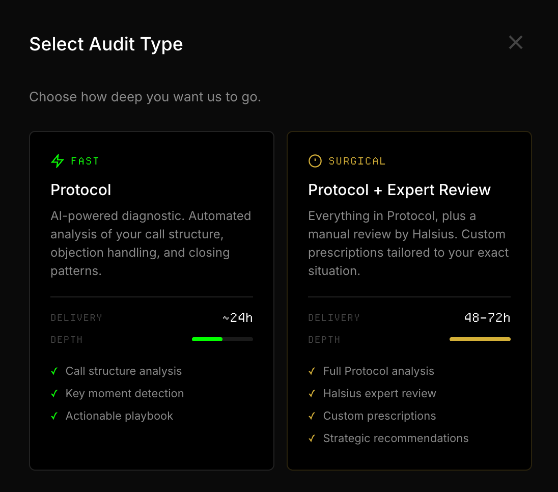Viewport: 558px width, 492px height.
Task: Click checkmark beside Full Protocol analysis
Action: tap(312, 371)
